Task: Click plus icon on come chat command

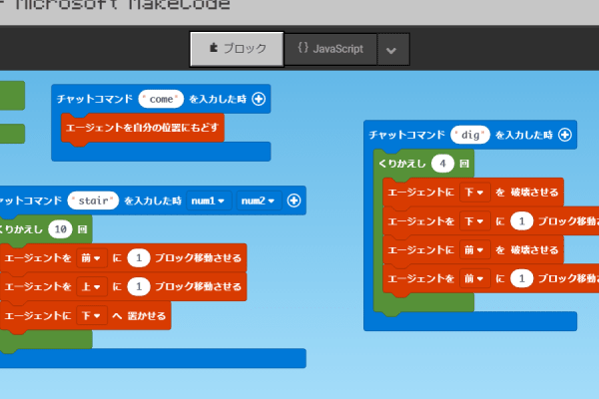Action: tap(259, 99)
